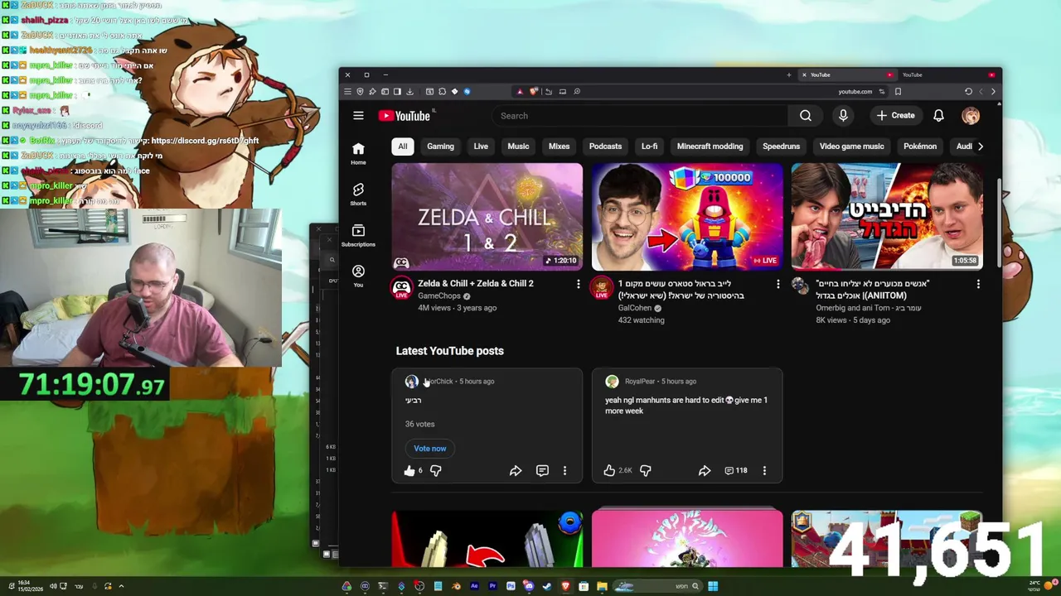Open the GalCohen channel link
This screenshot has height=596, width=1061.
(635, 308)
